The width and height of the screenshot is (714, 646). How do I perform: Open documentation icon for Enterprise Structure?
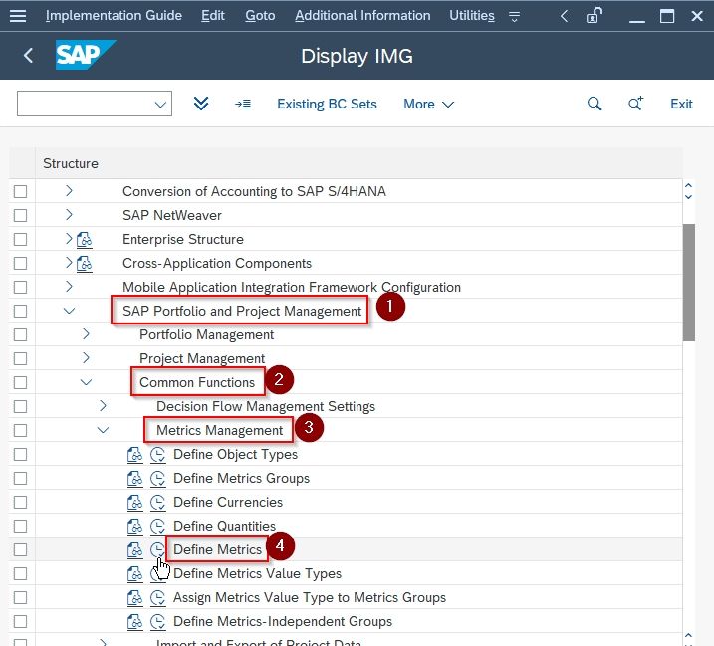coord(85,240)
